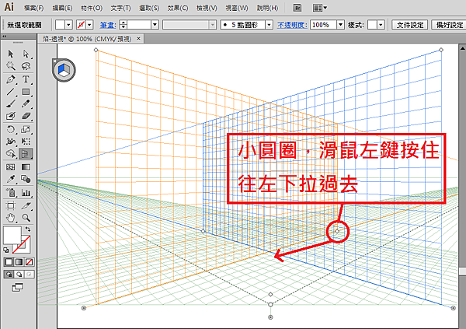
Task: Select the Shape Builder tool
Action: point(11,154)
